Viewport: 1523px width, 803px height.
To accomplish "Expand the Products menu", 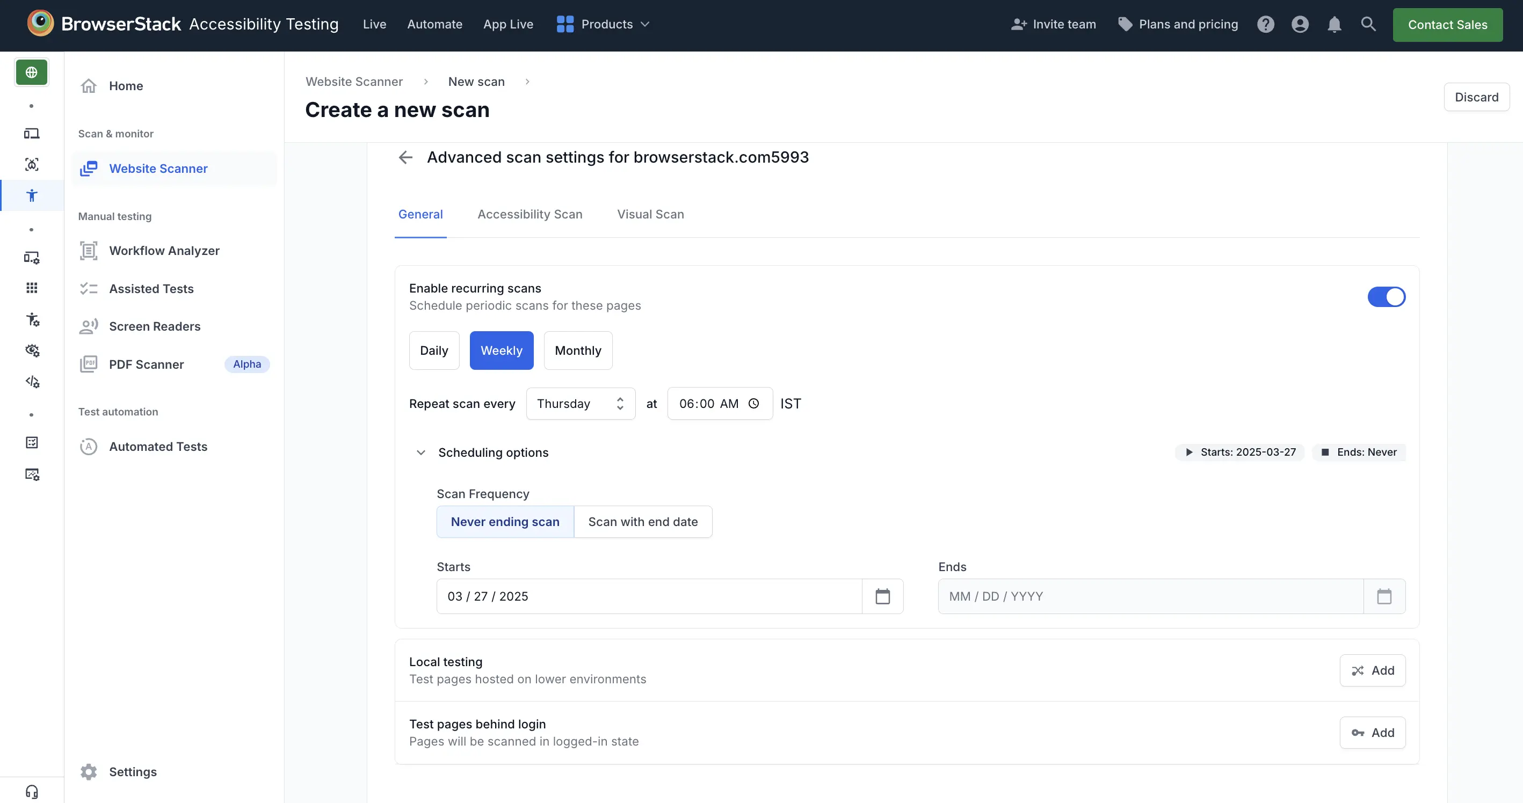I will [603, 24].
